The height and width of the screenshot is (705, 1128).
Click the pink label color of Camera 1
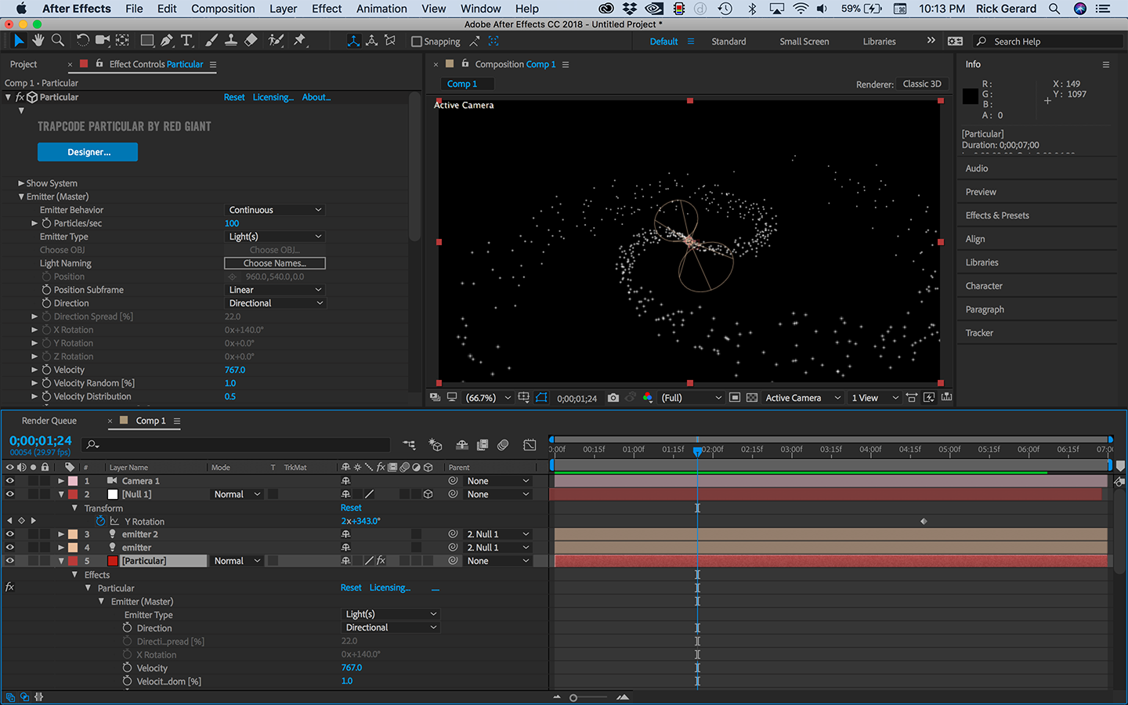tap(73, 481)
